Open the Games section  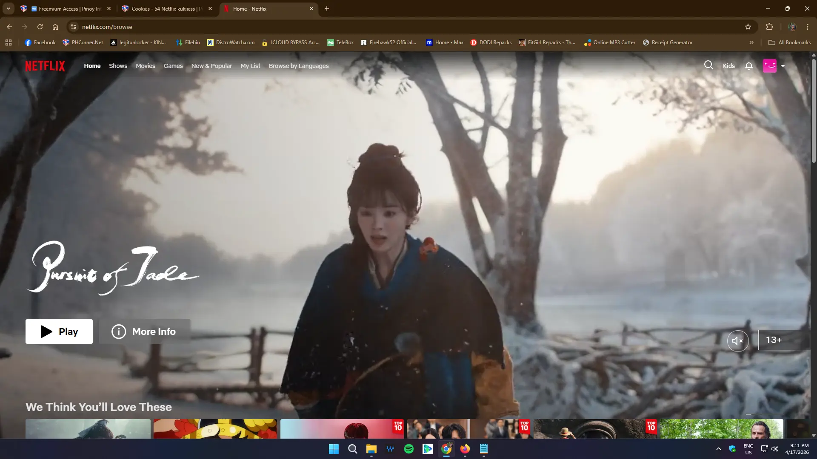[x=173, y=66]
